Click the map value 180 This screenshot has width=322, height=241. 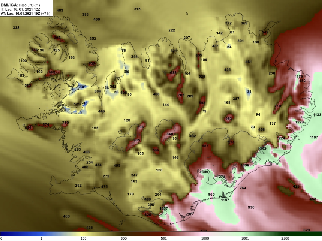(256, 42)
